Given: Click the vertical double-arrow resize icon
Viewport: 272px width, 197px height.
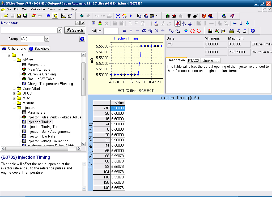Looking at the screenshot, I should (241, 23).
